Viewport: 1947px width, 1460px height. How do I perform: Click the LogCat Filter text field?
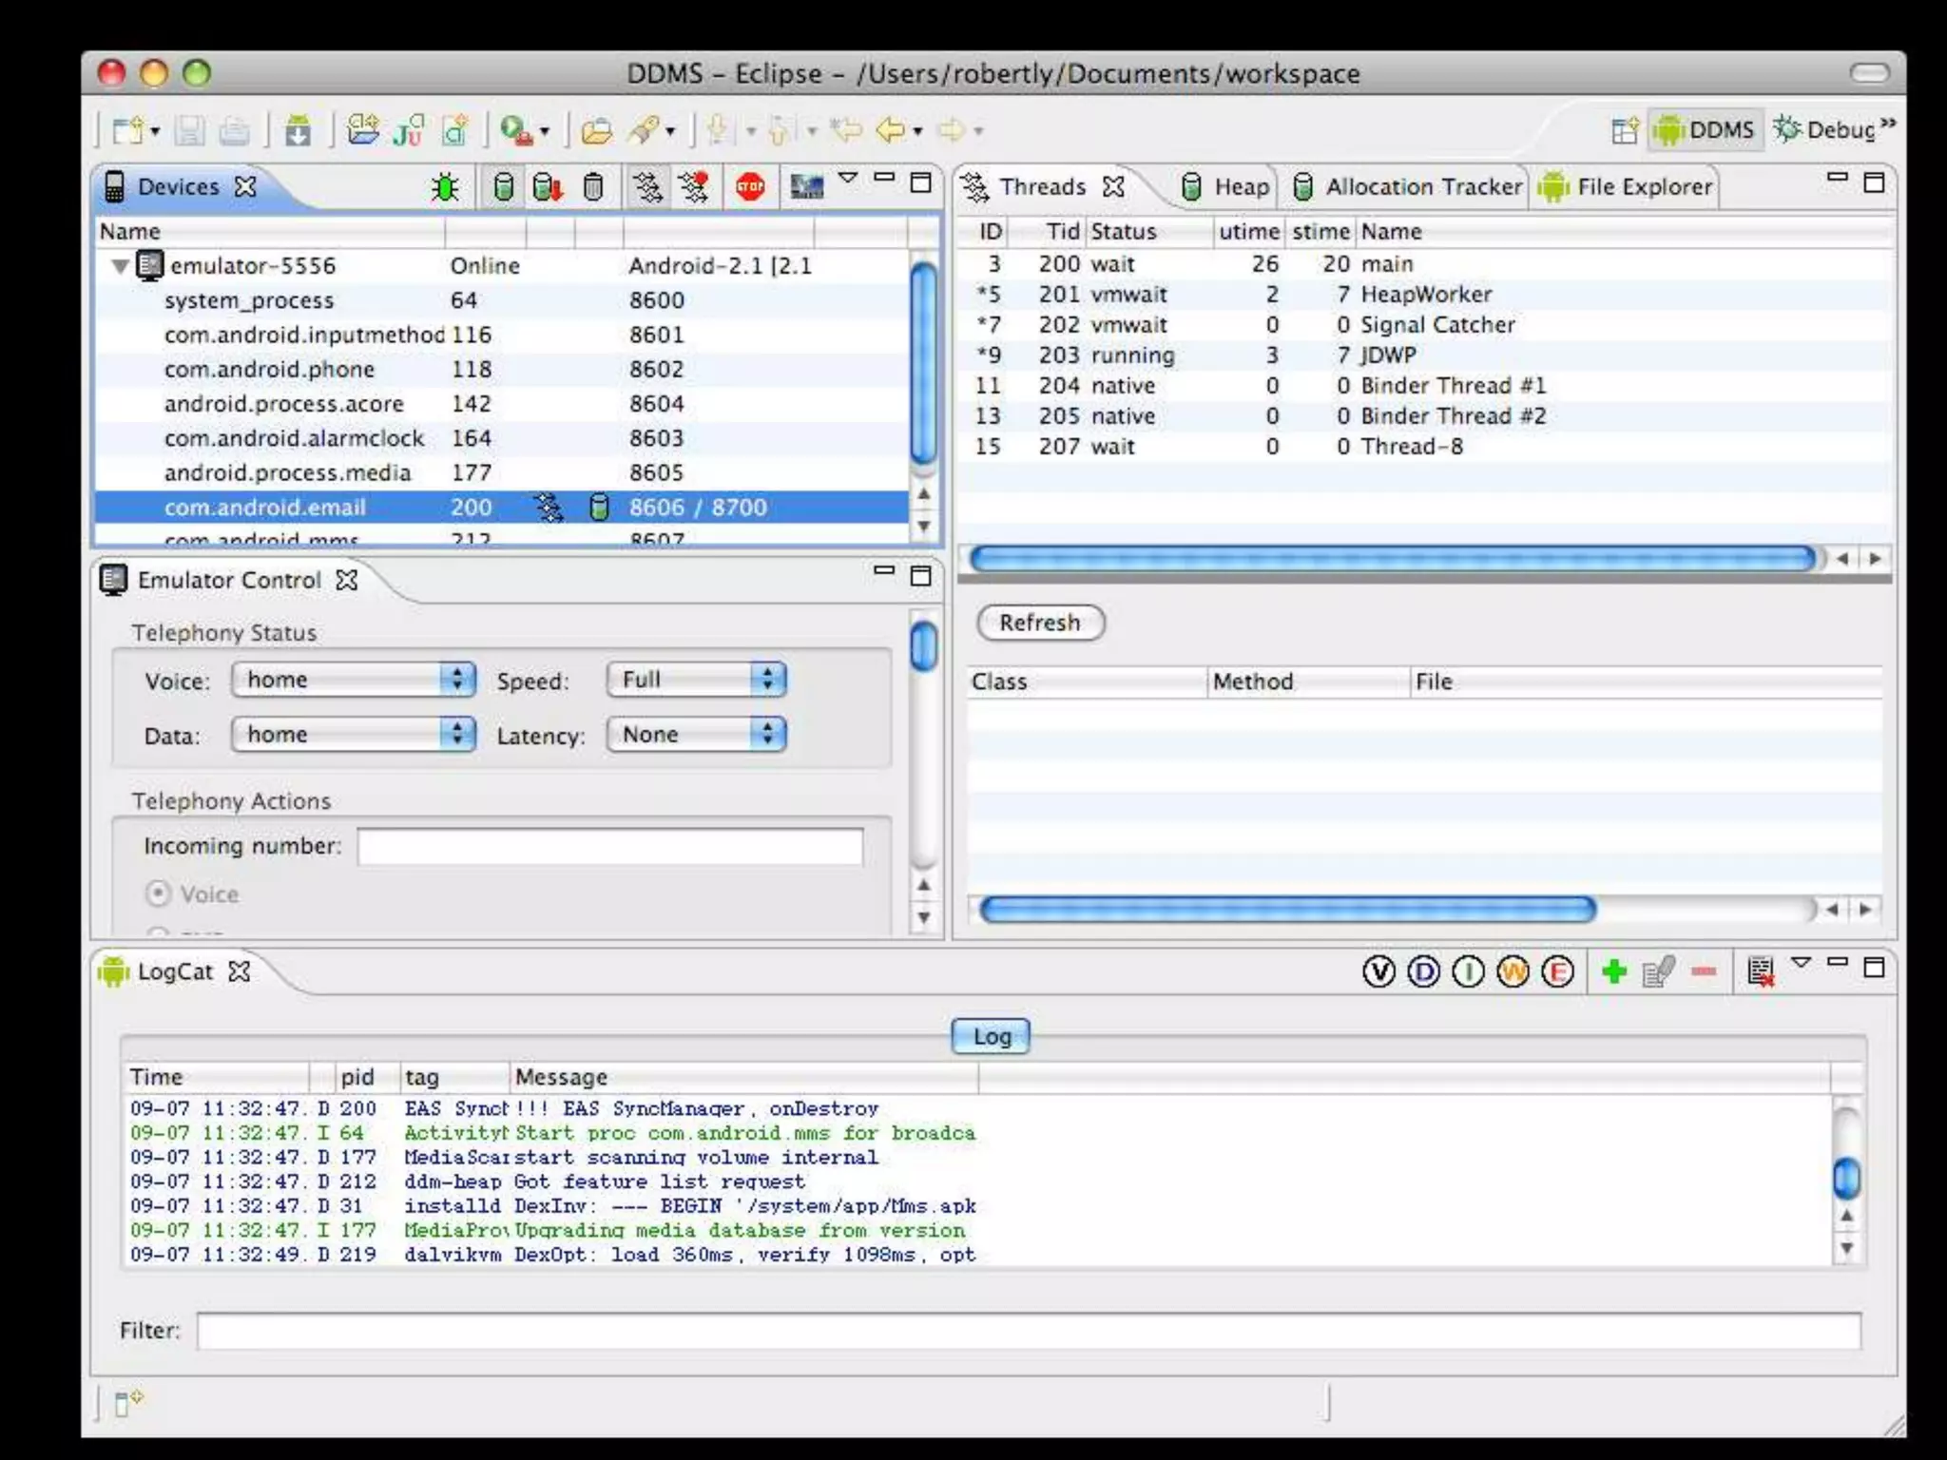pos(1028,1331)
